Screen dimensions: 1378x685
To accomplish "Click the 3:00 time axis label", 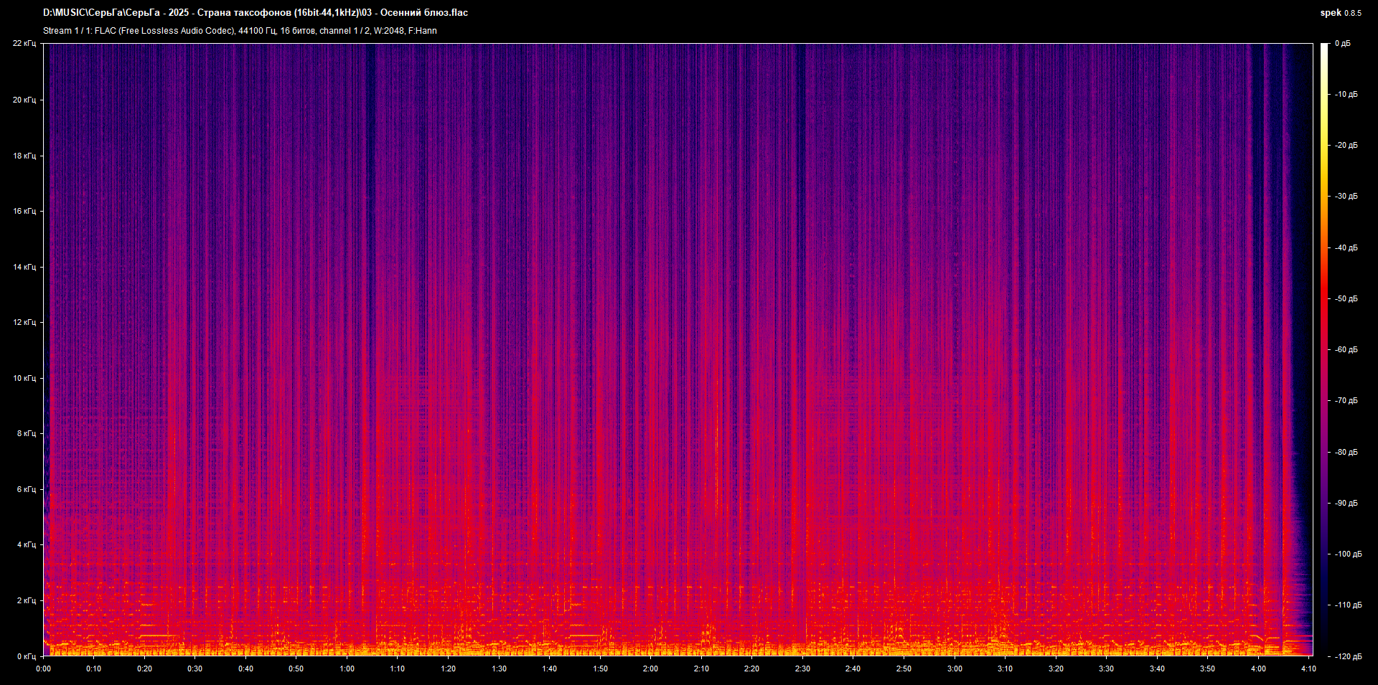I will (x=955, y=669).
